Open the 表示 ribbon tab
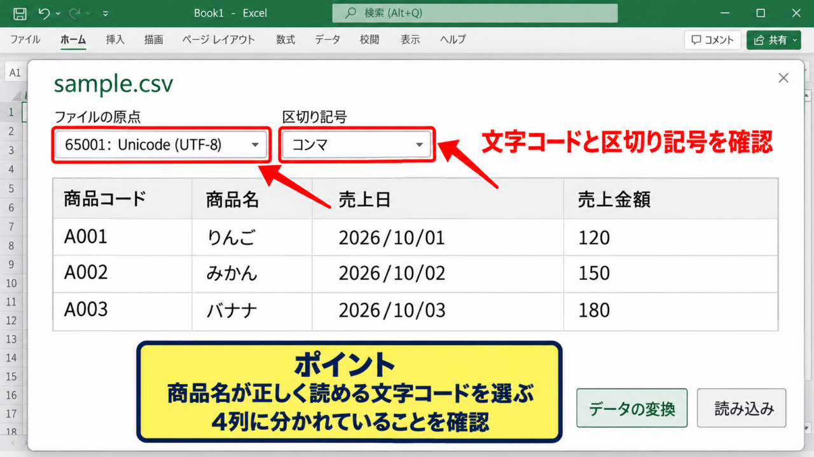814x457 pixels. (x=410, y=39)
